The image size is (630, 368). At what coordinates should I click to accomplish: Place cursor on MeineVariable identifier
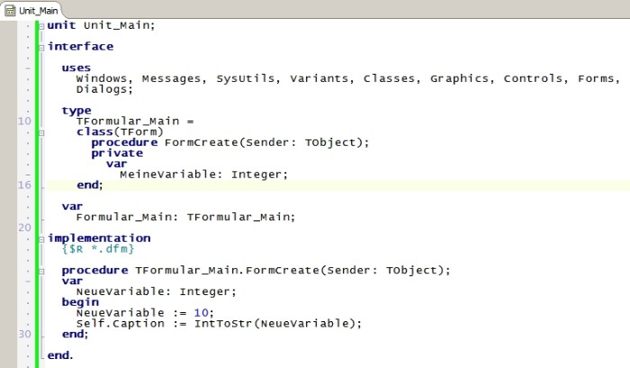168,175
